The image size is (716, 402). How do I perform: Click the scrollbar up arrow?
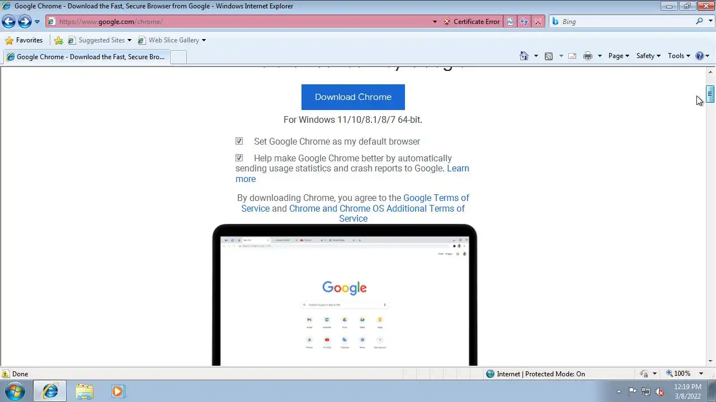point(710,71)
